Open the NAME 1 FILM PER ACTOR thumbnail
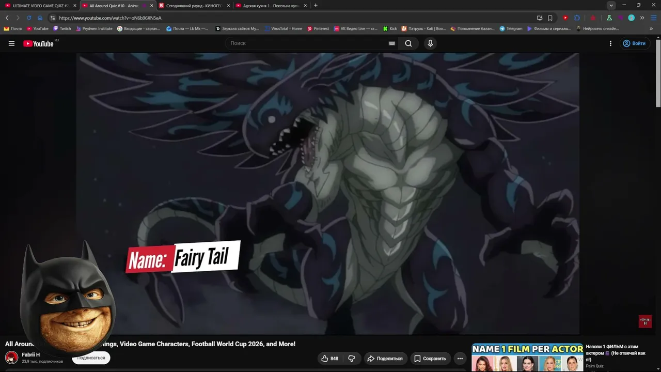This screenshot has width=661, height=372. coord(527,358)
